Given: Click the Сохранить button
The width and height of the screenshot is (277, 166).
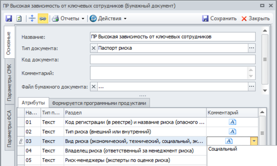Looking at the screenshot, I should pyautogui.click(x=219, y=19).
